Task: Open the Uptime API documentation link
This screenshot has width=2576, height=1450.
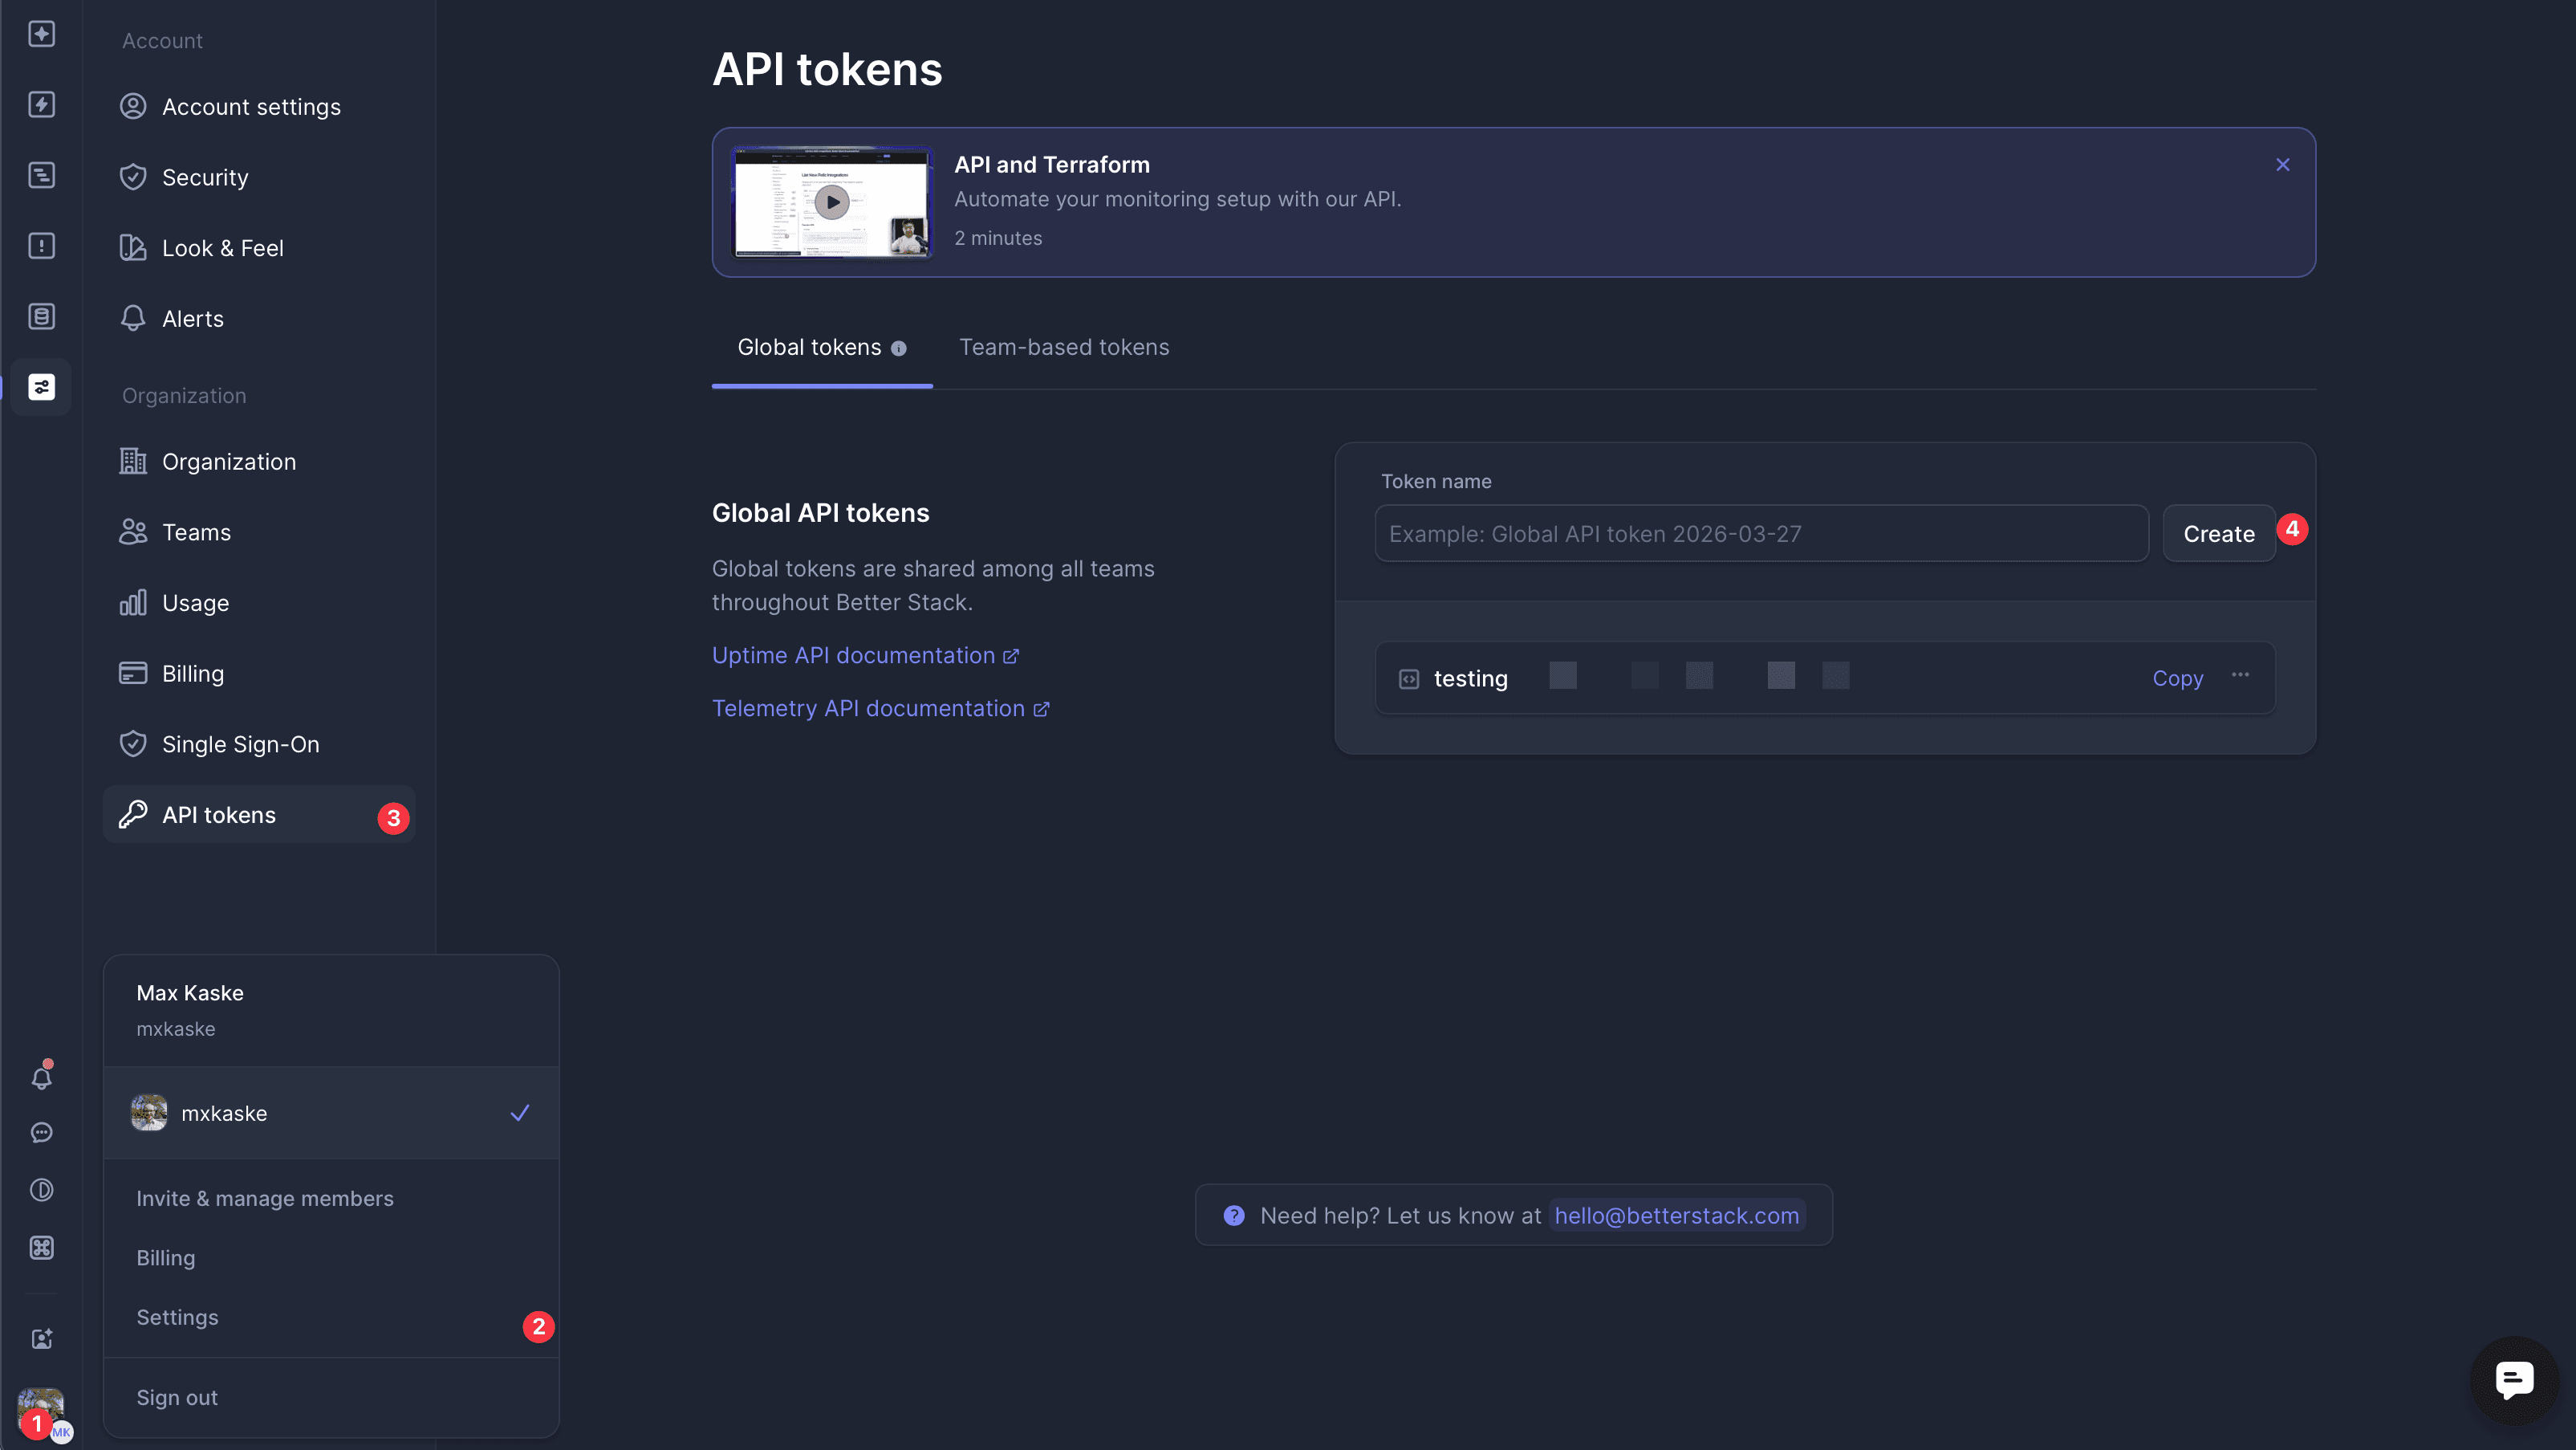Action: 855,654
